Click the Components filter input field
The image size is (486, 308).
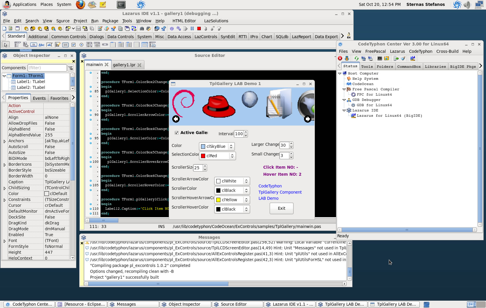47,68
